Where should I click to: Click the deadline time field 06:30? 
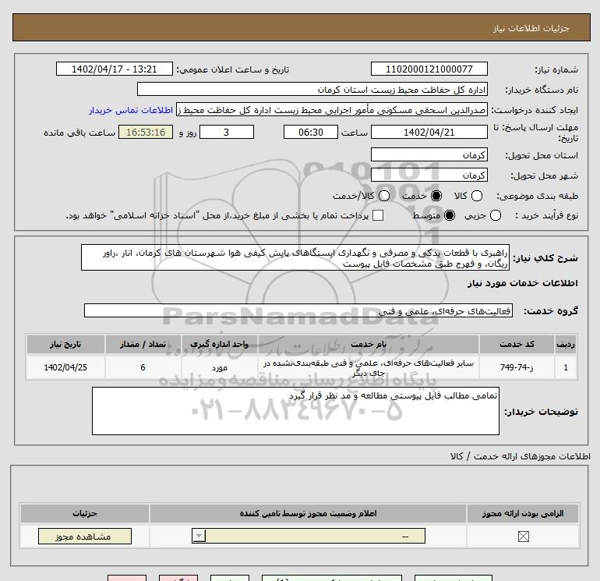tap(311, 132)
